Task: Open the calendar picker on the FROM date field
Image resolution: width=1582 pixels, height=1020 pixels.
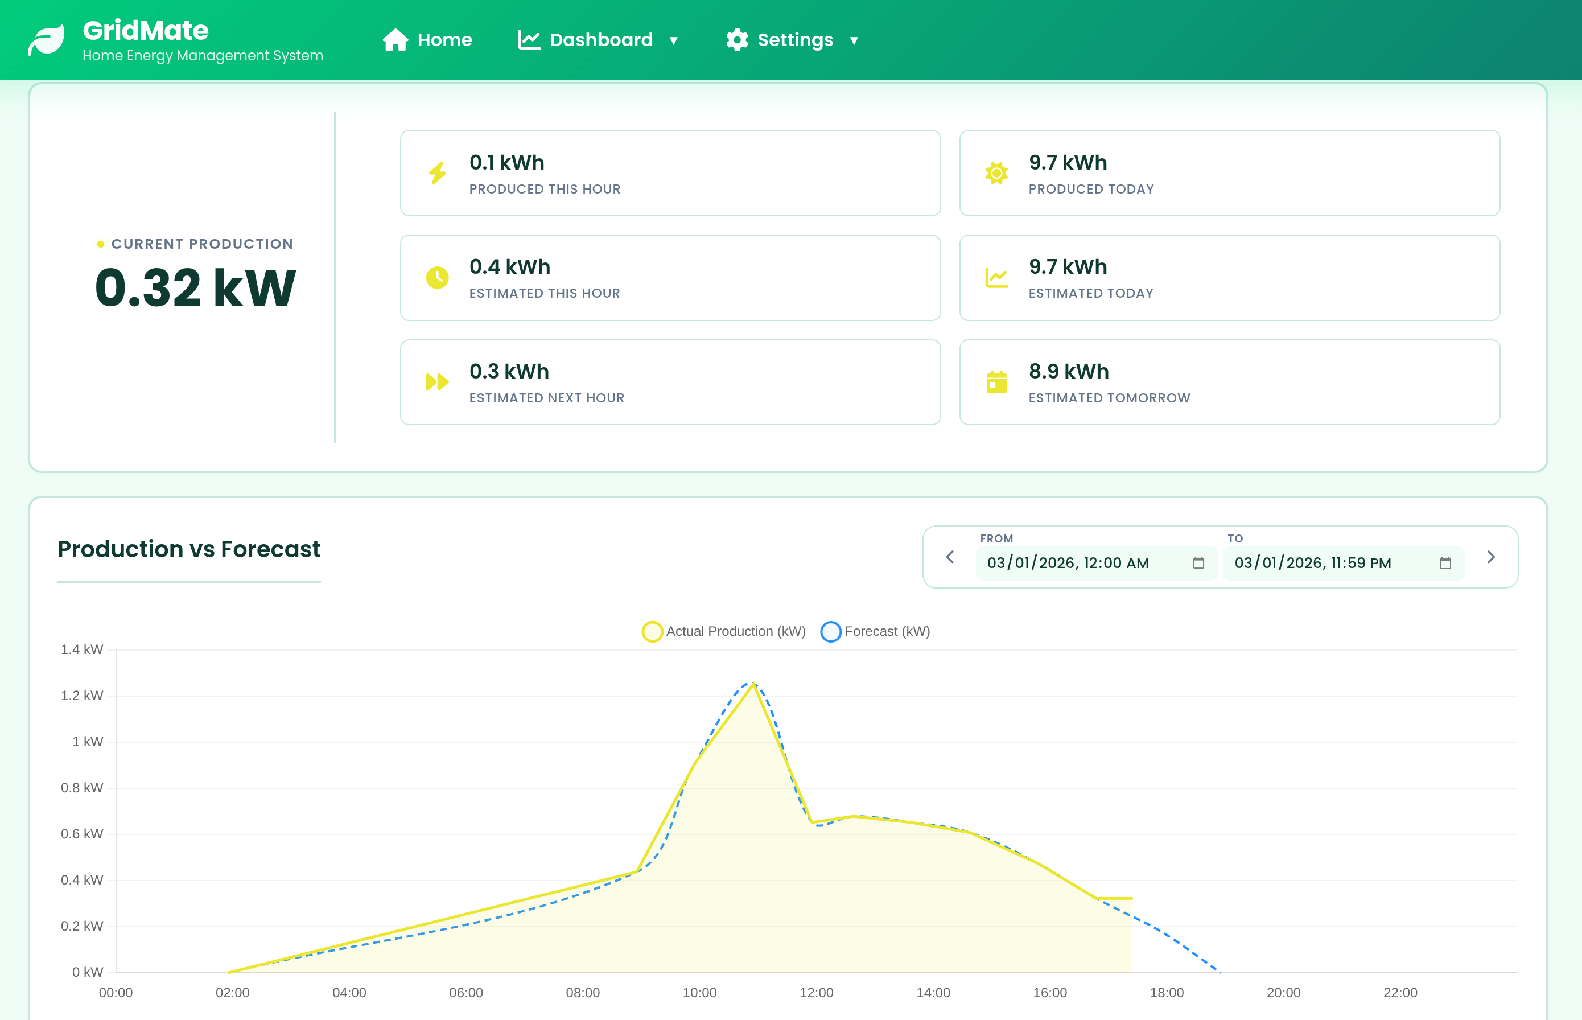Action: click(x=1198, y=563)
